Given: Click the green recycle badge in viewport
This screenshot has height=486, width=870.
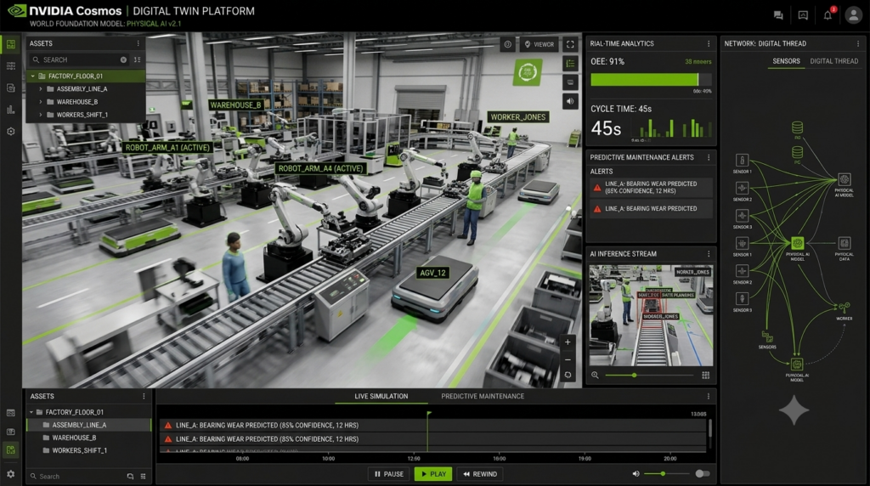Looking at the screenshot, I should (527, 72).
